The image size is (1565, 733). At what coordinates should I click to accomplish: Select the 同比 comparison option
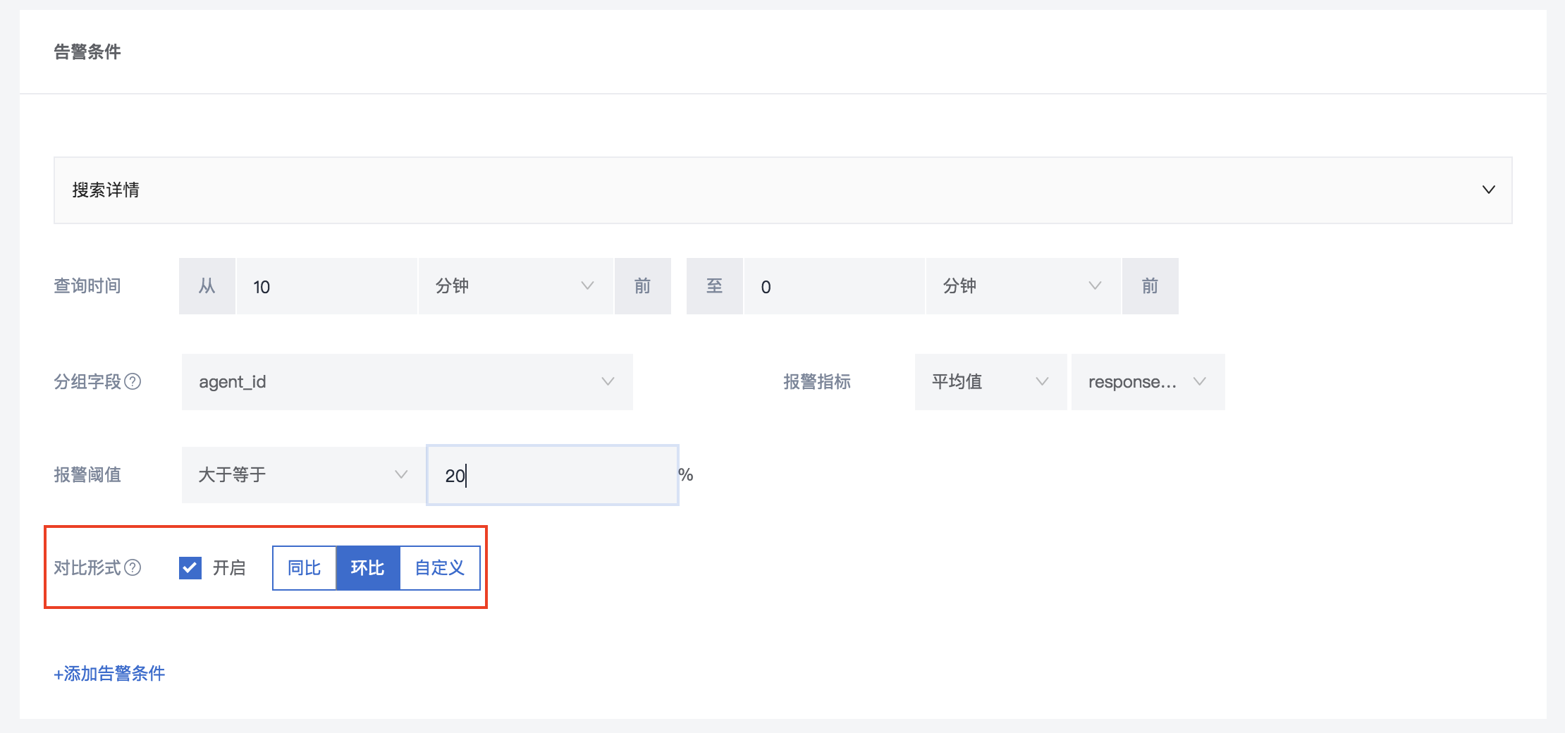click(x=305, y=567)
